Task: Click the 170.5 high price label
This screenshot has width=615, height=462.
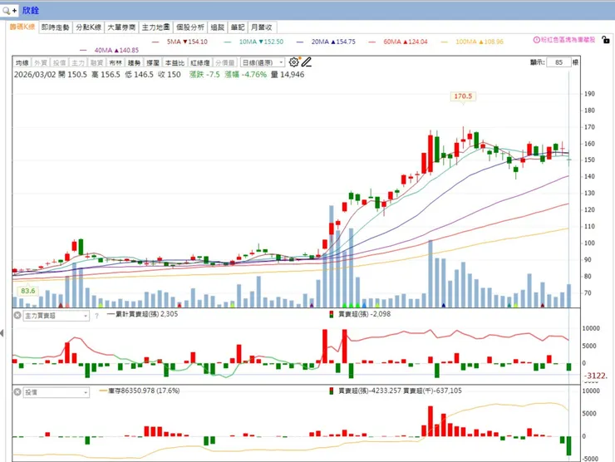Action: [x=463, y=96]
